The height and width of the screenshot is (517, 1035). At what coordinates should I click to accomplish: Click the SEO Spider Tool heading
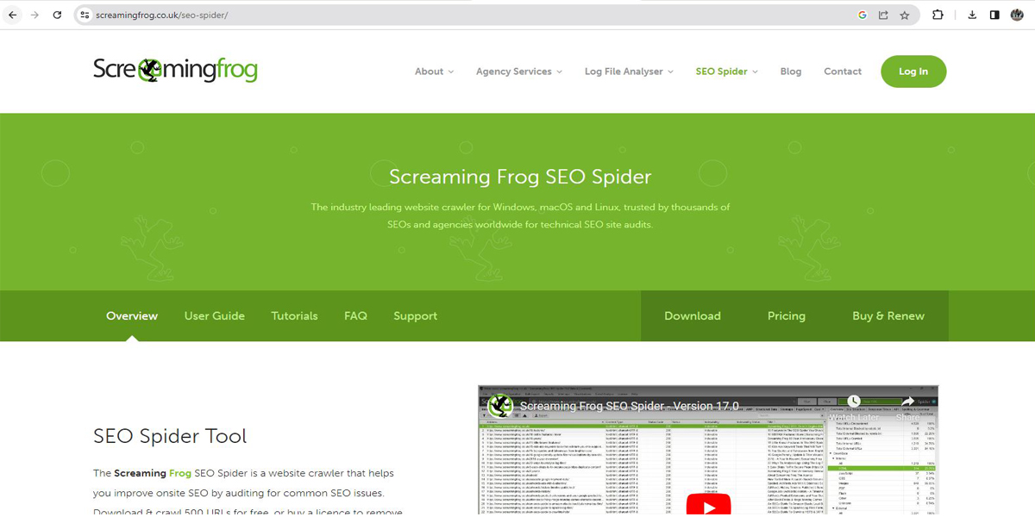(170, 436)
